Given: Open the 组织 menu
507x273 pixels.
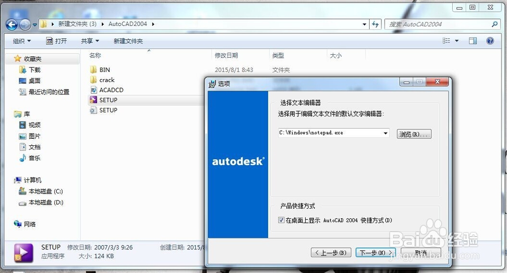Looking at the screenshot, I should 22,41.
